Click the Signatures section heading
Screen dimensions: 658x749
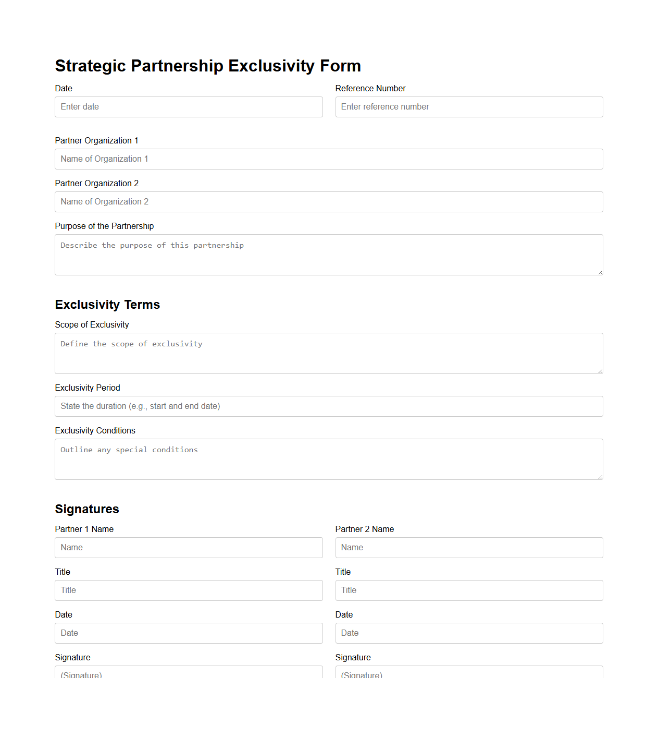[86, 509]
